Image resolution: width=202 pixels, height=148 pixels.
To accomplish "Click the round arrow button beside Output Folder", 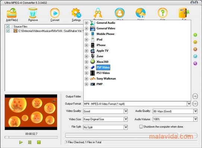I will pyautogui.click(x=195, y=96).
